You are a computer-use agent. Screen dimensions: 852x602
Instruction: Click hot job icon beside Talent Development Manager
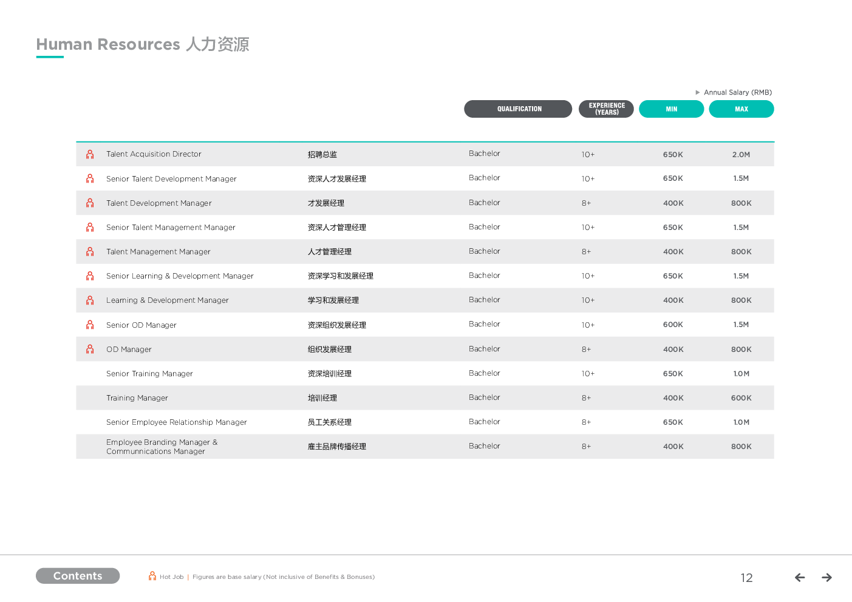[x=90, y=203]
